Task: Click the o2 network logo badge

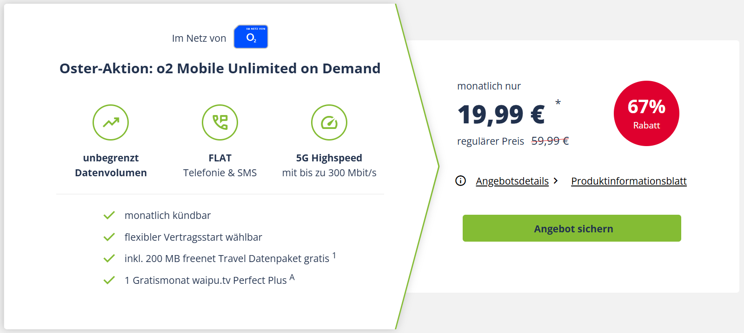Action: 251,37
